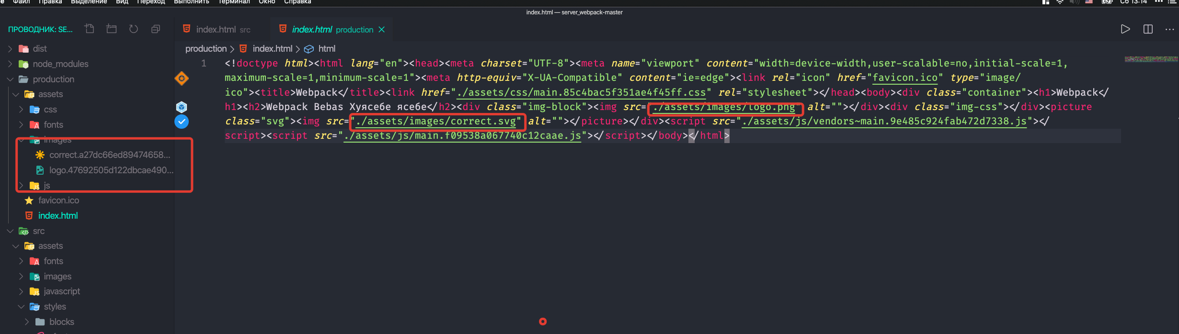Click the image file icon of logo.47692505d122dbcae490
The image size is (1179, 334).
click(x=40, y=170)
